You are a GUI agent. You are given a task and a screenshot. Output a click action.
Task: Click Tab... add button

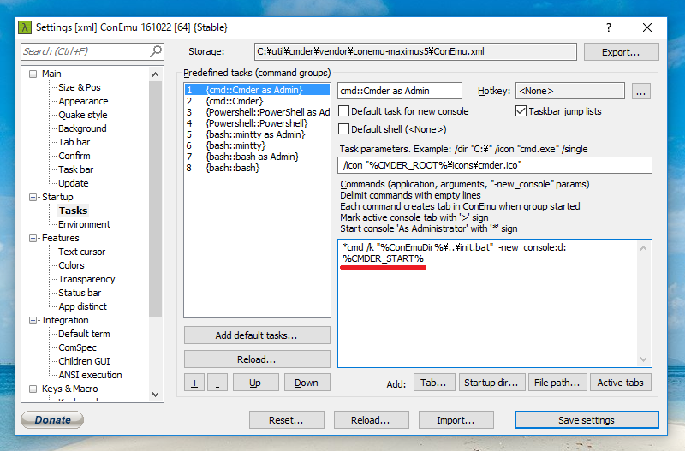[434, 383]
